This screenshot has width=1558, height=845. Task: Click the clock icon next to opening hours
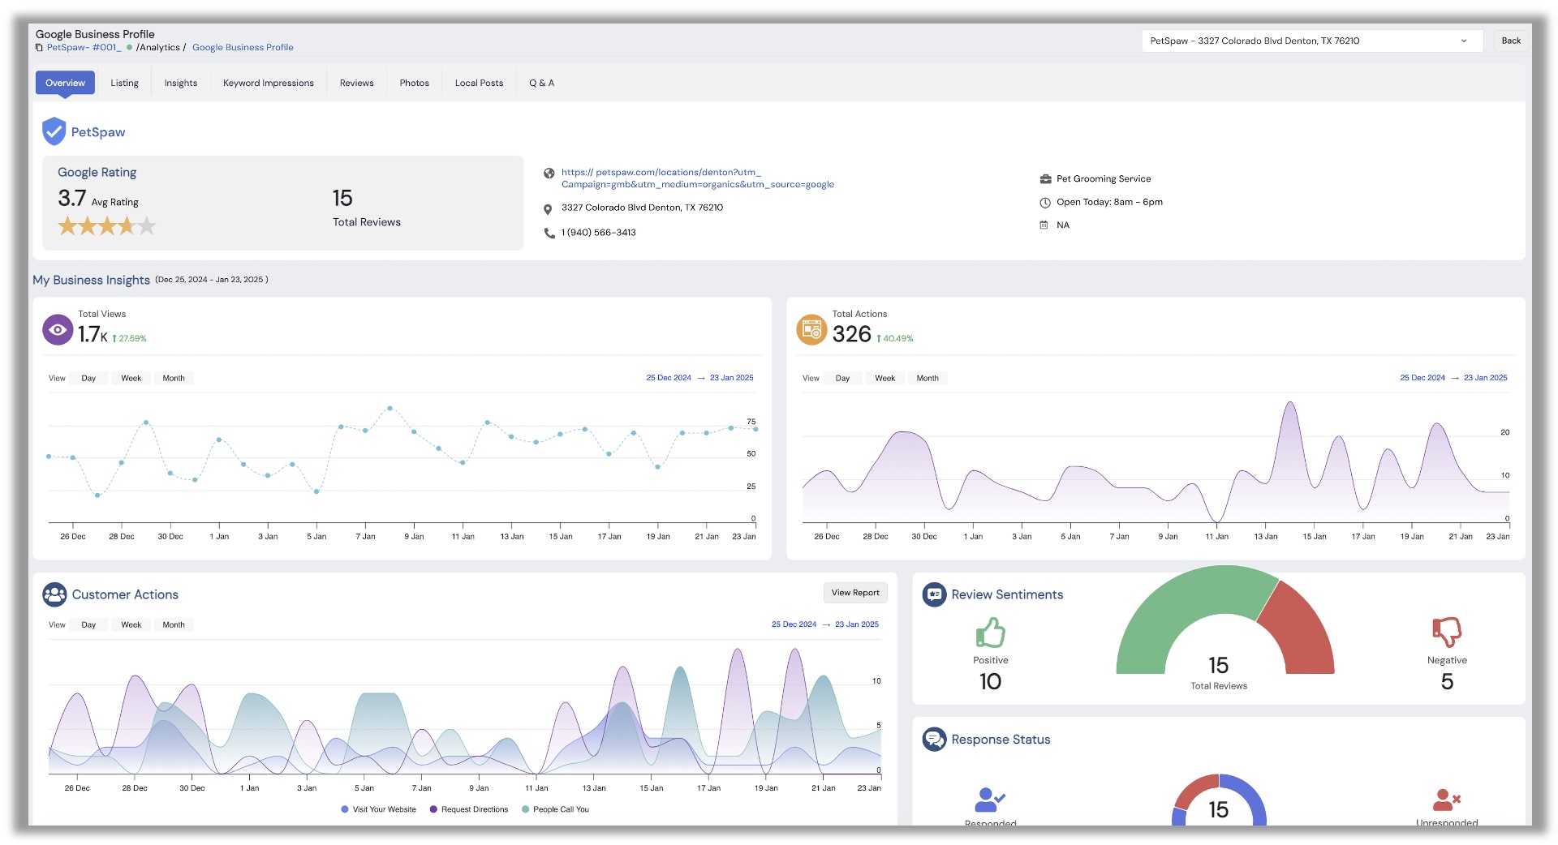point(1045,203)
